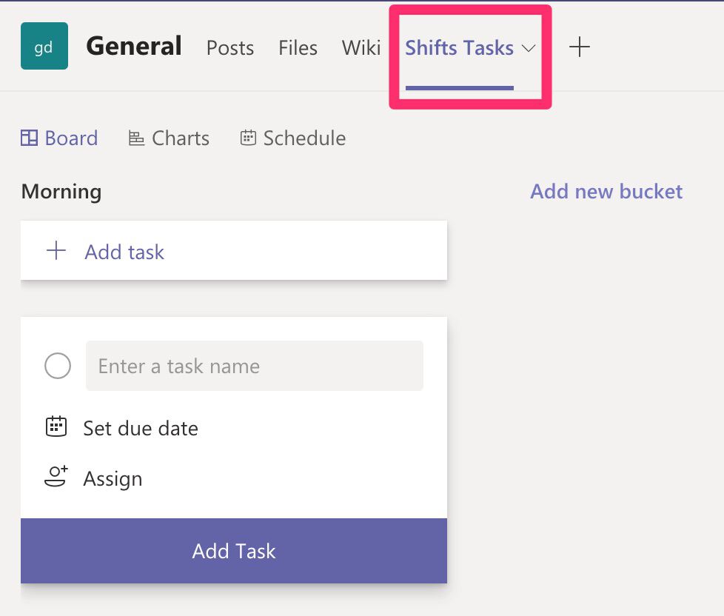Select the Morning bucket title
Screen dimensions: 724x616
[x=61, y=191]
